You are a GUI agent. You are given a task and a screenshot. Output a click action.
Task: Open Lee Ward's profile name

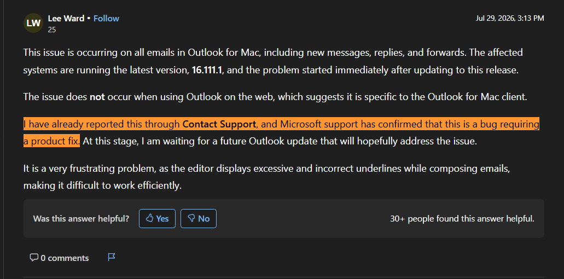[66, 19]
